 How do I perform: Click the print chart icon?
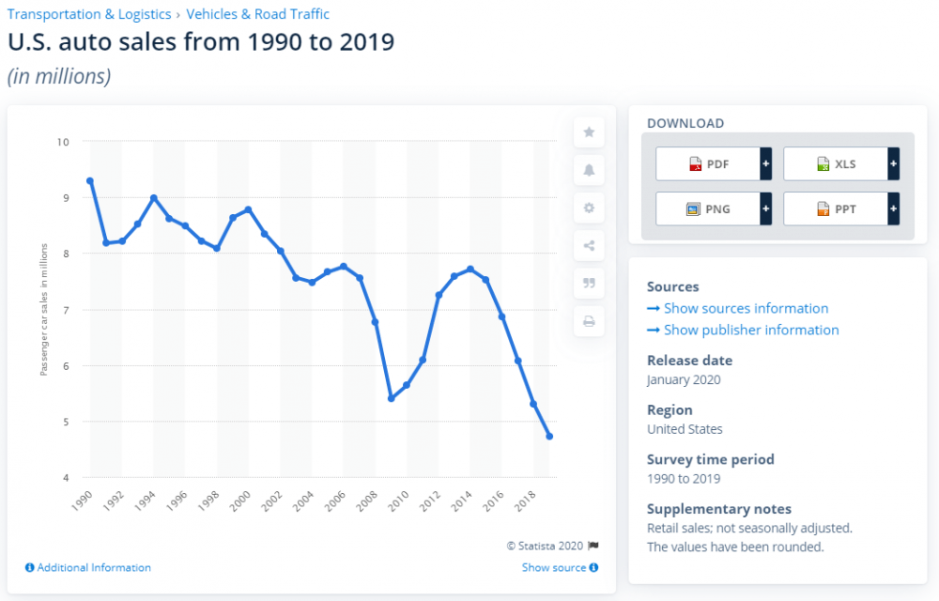[589, 322]
